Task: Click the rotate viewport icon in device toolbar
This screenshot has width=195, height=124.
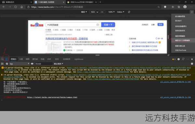Action: click(x=129, y=12)
